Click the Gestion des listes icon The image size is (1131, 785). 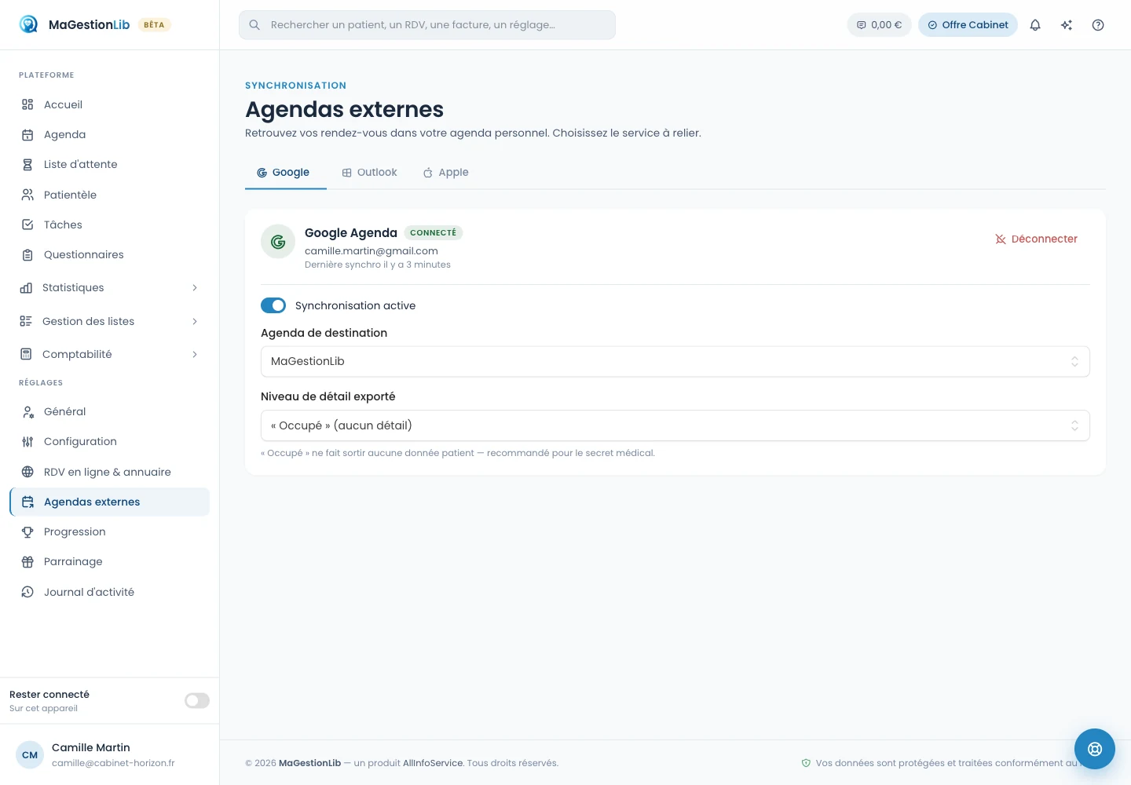(x=26, y=321)
